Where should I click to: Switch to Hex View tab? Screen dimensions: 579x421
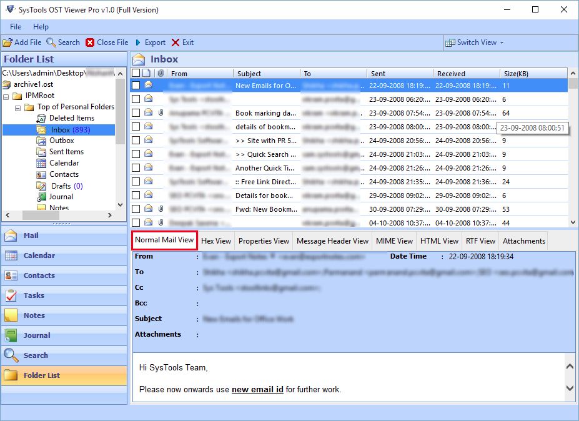coord(216,241)
